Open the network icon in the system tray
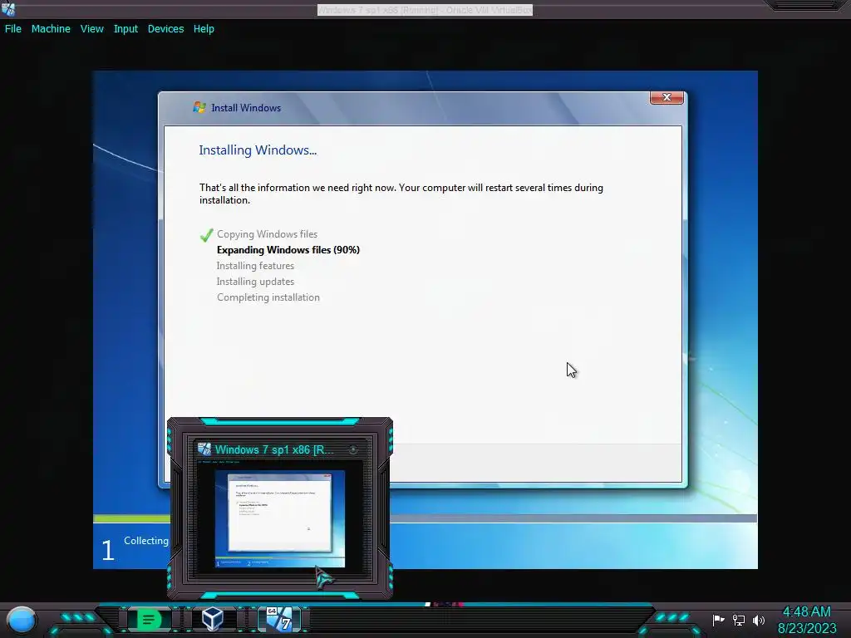851x638 pixels. pyautogui.click(x=738, y=620)
